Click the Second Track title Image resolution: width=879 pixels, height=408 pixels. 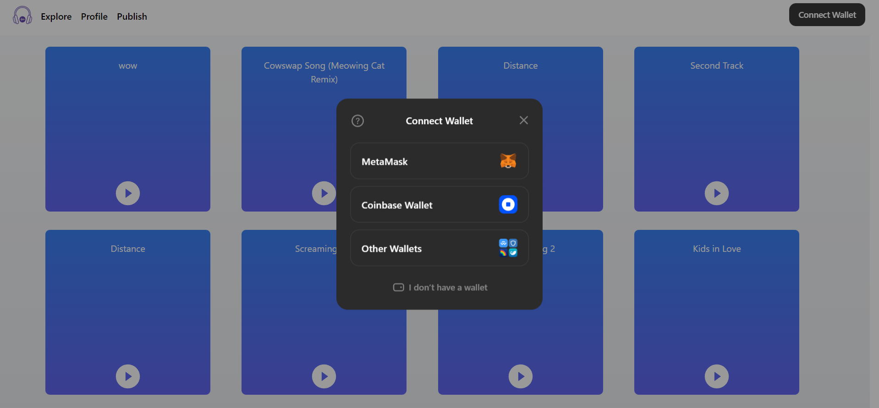pos(716,66)
